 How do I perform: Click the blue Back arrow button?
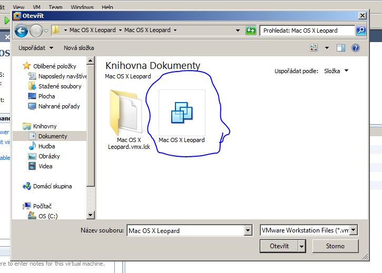(x=22, y=31)
